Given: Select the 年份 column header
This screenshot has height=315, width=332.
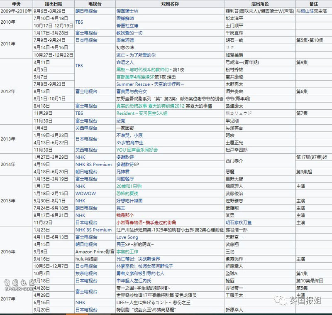Looking at the screenshot, I should 16,4.
